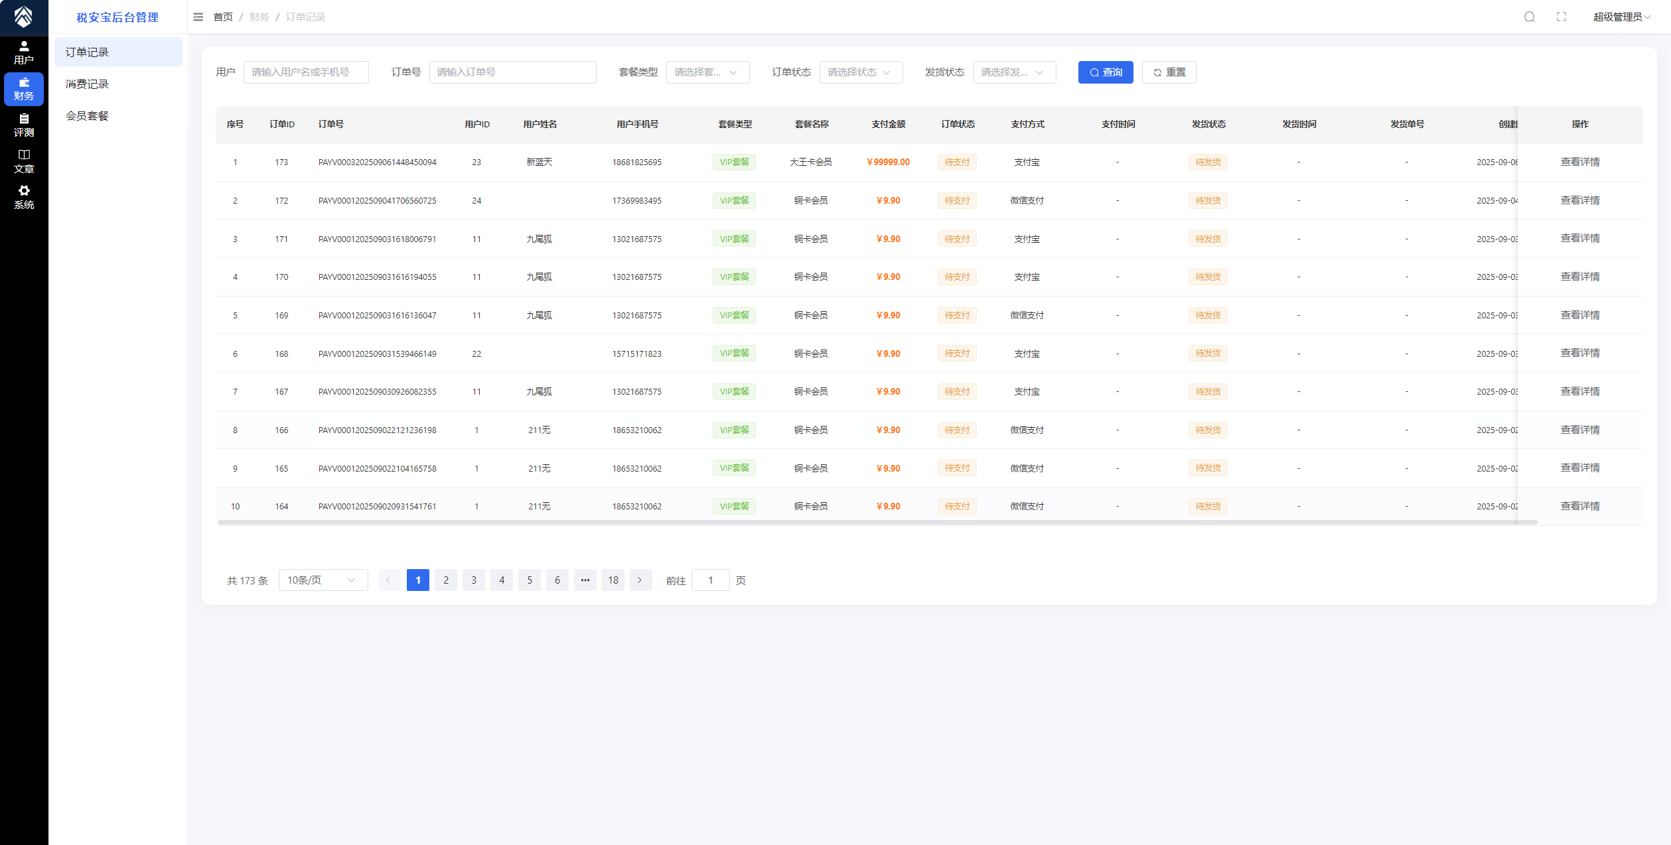Image resolution: width=1671 pixels, height=845 pixels.
Task: Focus the 订单号 input field
Action: click(x=512, y=72)
